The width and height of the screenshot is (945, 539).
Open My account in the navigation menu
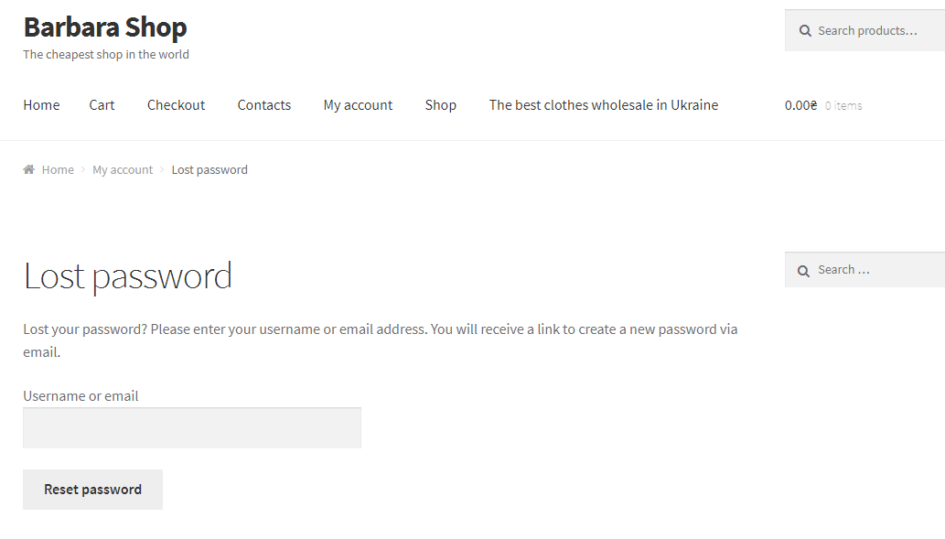[358, 105]
